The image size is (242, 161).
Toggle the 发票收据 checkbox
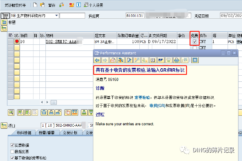pos(12,145)
